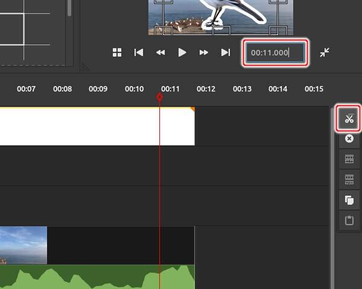Click the copy clip icon
Image resolution: width=362 pixels, height=289 pixels.
point(349,200)
